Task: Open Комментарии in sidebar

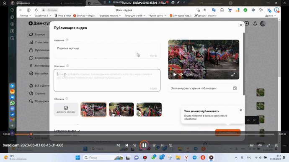Action: tap(39, 58)
